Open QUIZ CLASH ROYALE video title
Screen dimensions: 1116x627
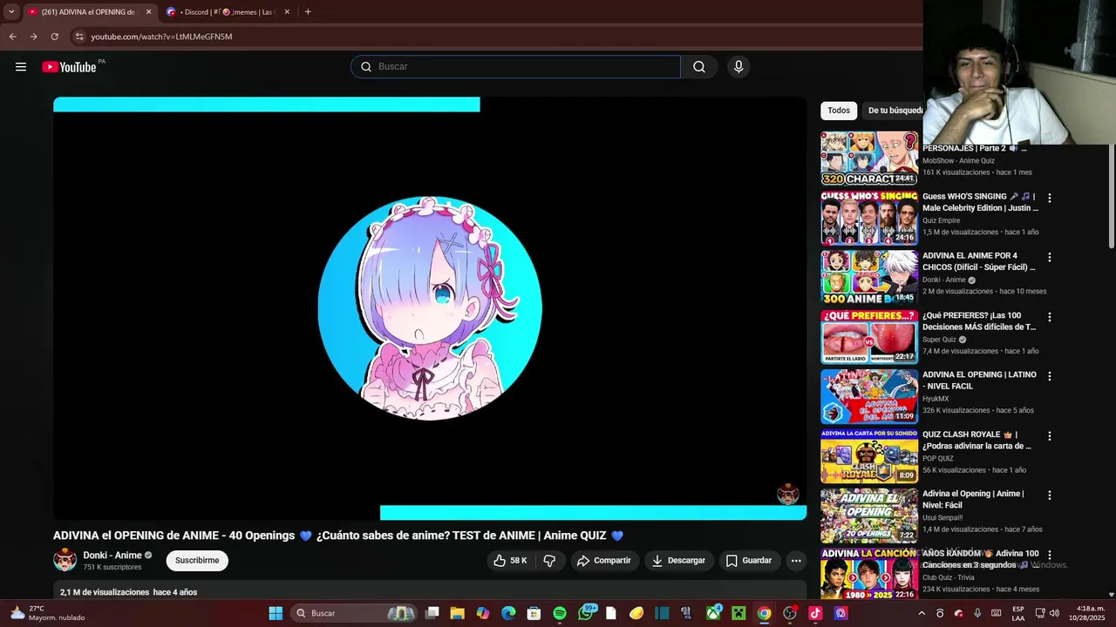click(976, 440)
